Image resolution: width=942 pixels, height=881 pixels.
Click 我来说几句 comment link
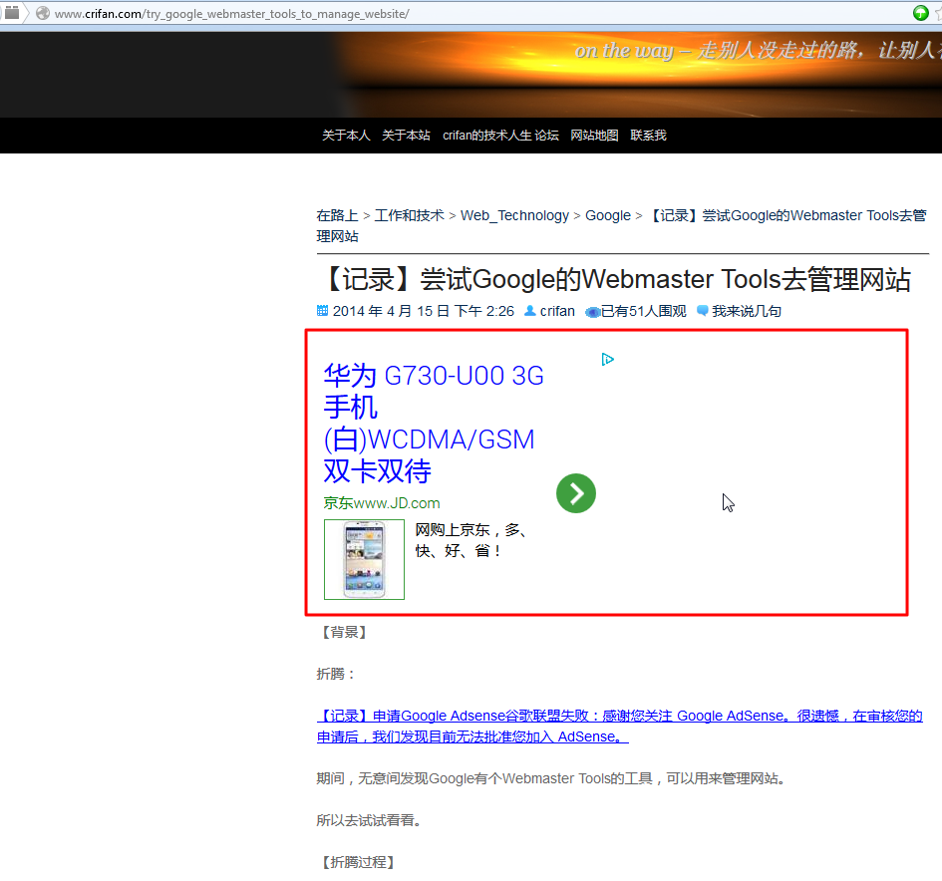(747, 311)
